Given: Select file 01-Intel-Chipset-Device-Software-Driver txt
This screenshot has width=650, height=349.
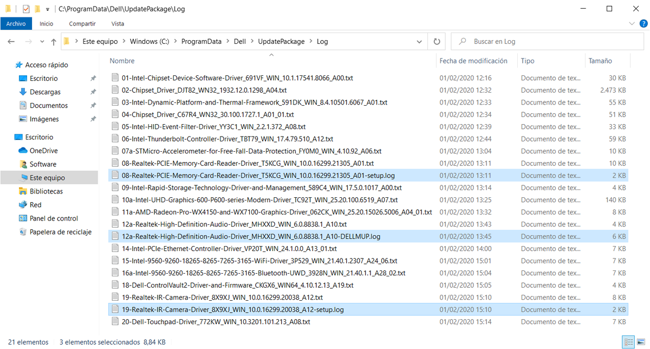Looking at the screenshot, I should (x=368, y=78).
